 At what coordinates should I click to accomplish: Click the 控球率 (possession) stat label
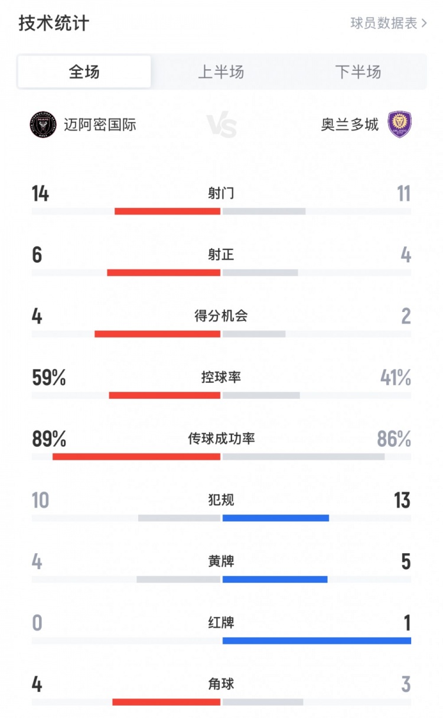[221, 376]
